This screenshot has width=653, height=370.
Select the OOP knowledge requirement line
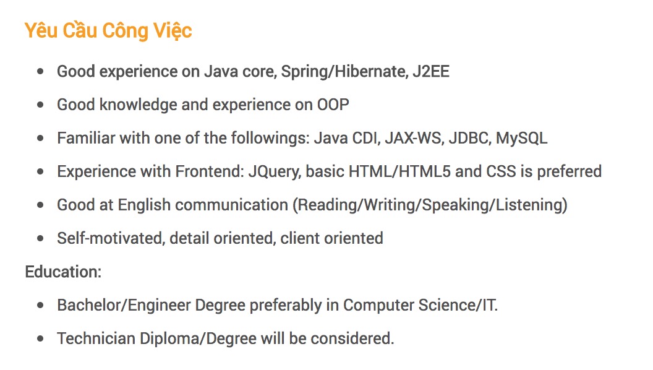tap(203, 105)
